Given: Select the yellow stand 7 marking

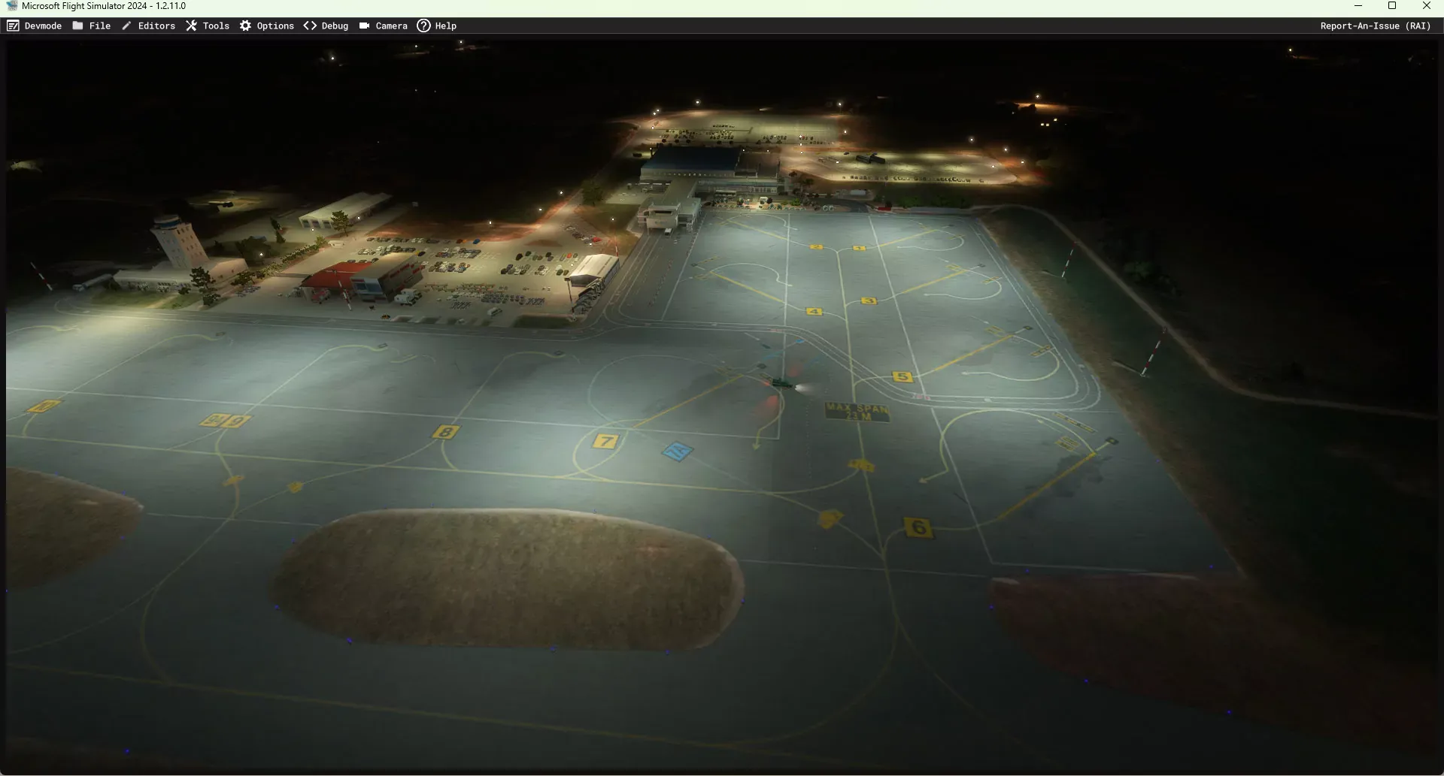Looking at the screenshot, I should tap(605, 441).
